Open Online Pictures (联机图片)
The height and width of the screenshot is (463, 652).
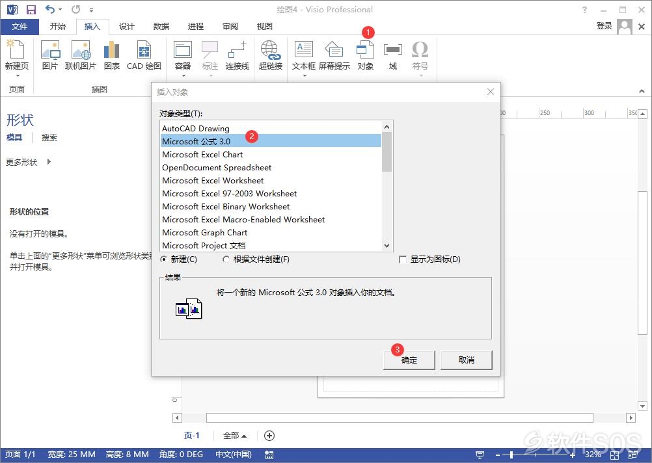point(81,49)
